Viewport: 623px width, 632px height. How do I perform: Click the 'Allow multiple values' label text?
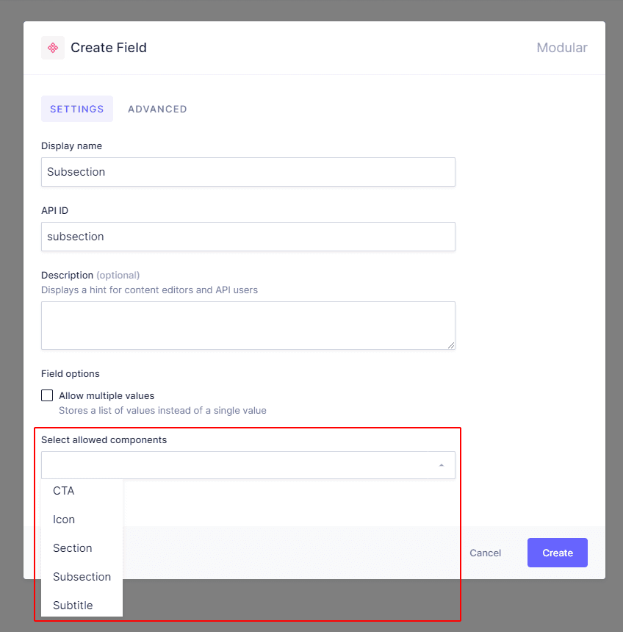pos(107,395)
